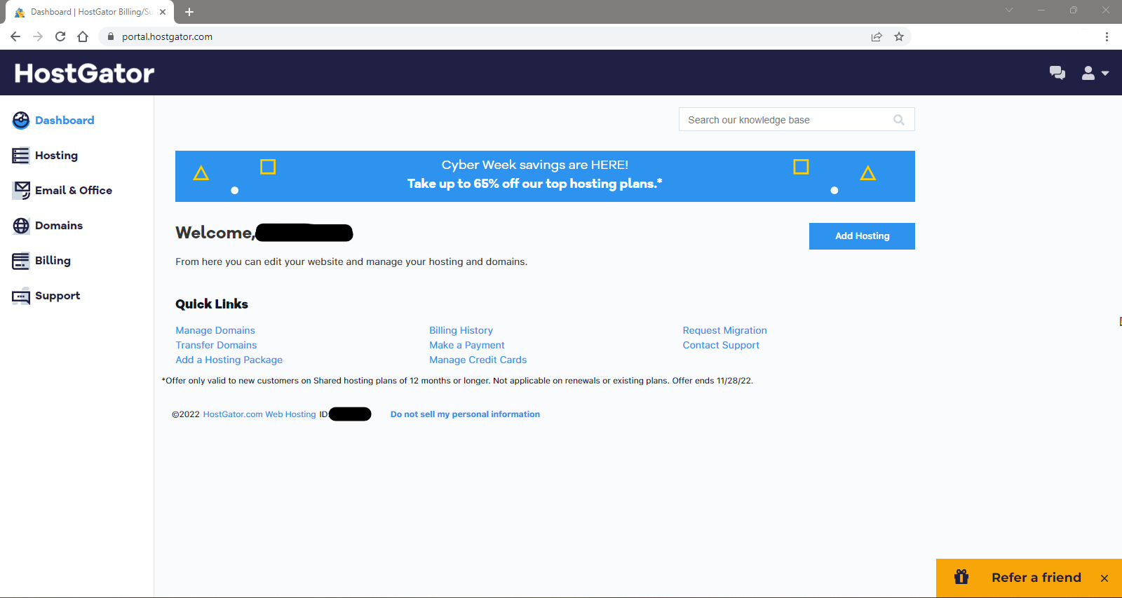This screenshot has height=598, width=1122.
Task: Click the Hosting server icon in sidebar
Action: point(21,156)
